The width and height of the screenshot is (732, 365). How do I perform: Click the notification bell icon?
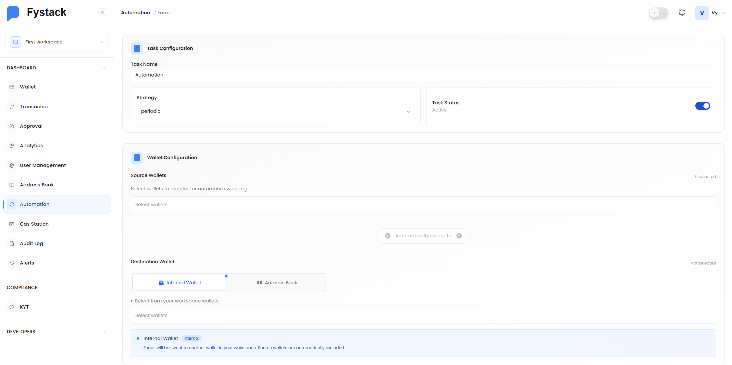point(682,13)
